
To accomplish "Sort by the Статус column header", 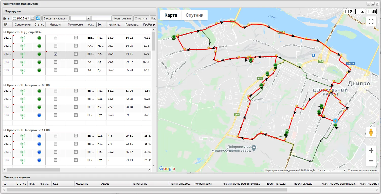I will pos(39,25).
